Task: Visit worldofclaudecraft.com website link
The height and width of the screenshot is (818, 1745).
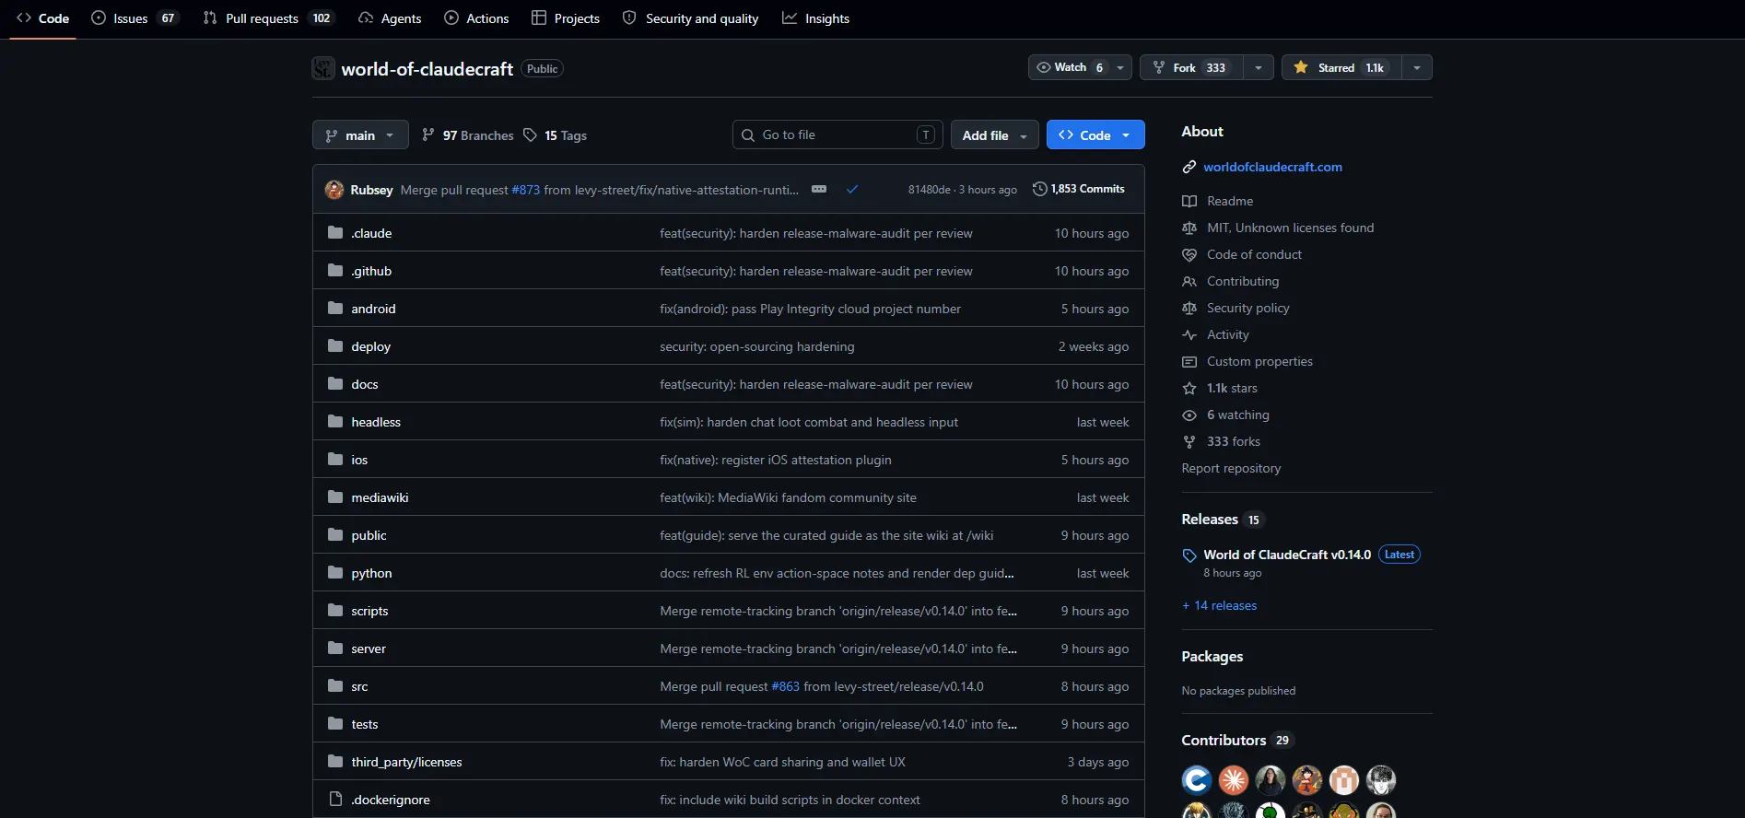Action: 1272,167
